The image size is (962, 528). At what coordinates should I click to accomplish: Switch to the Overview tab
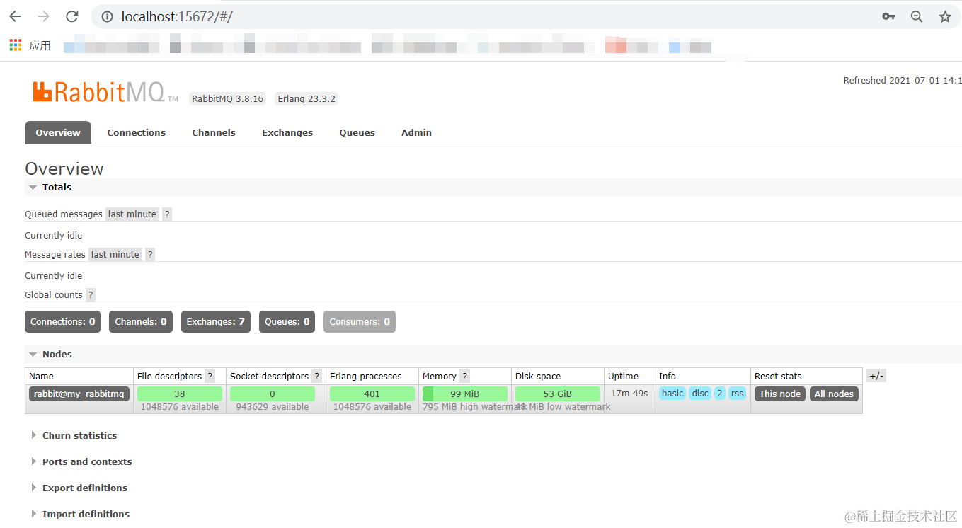tap(58, 132)
